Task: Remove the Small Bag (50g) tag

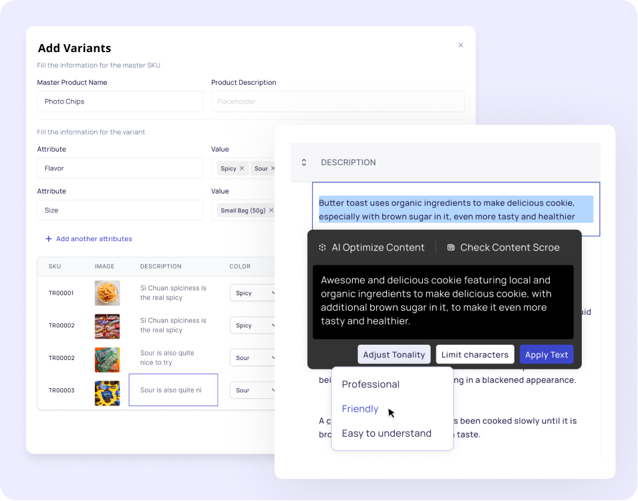Action: pos(271,210)
